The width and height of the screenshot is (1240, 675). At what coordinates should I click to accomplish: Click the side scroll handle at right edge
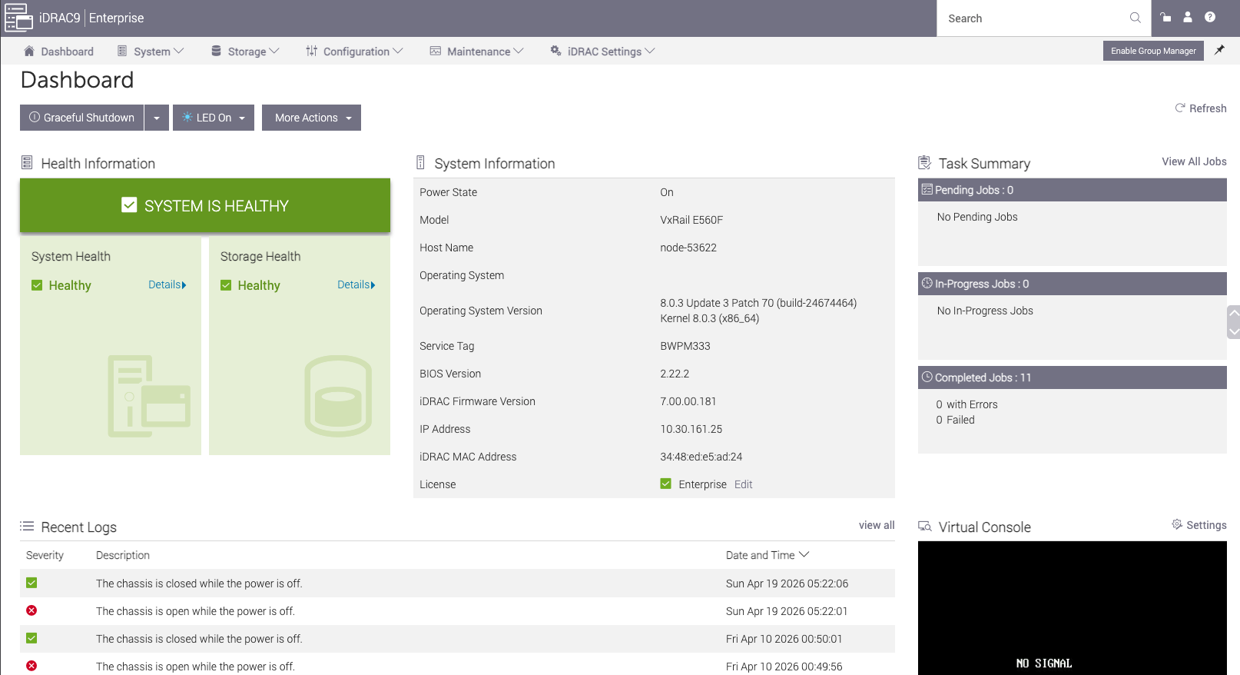tap(1234, 322)
